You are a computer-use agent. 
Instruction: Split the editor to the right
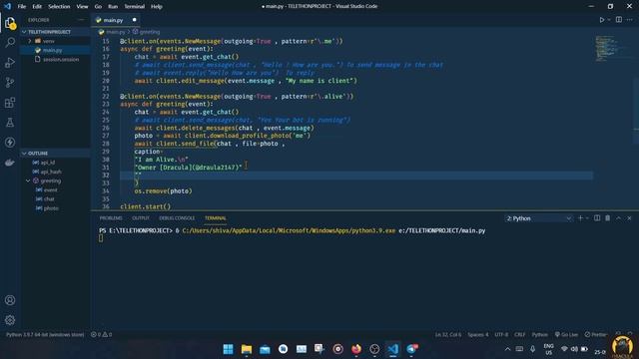(x=619, y=20)
